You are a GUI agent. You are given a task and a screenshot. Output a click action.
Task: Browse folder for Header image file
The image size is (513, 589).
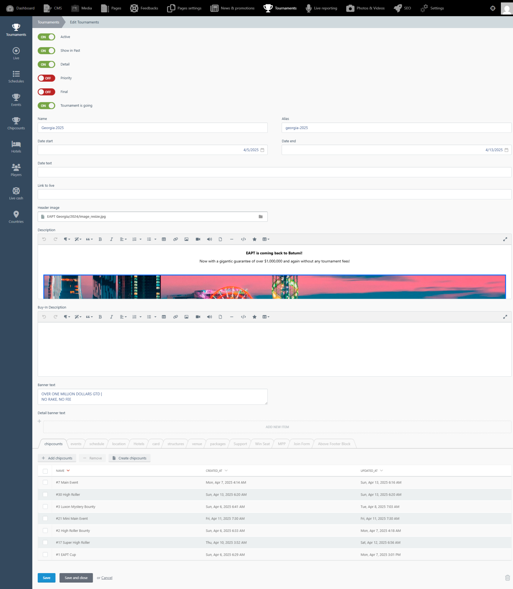(x=261, y=217)
